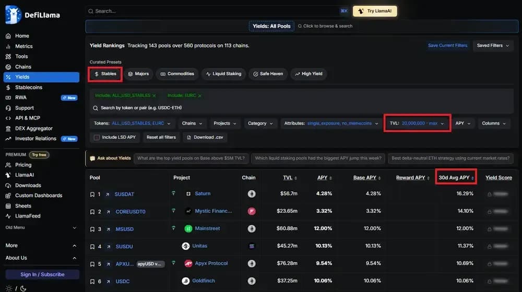Open the Chains filter dropdown
522x292 pixels.
tap(192, 124)
